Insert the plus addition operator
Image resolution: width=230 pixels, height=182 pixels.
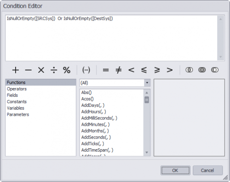click(16, 70)
